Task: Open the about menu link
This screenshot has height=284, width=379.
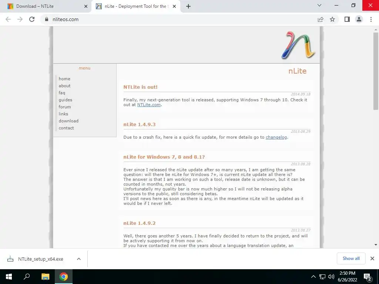Action: (64, 86)
